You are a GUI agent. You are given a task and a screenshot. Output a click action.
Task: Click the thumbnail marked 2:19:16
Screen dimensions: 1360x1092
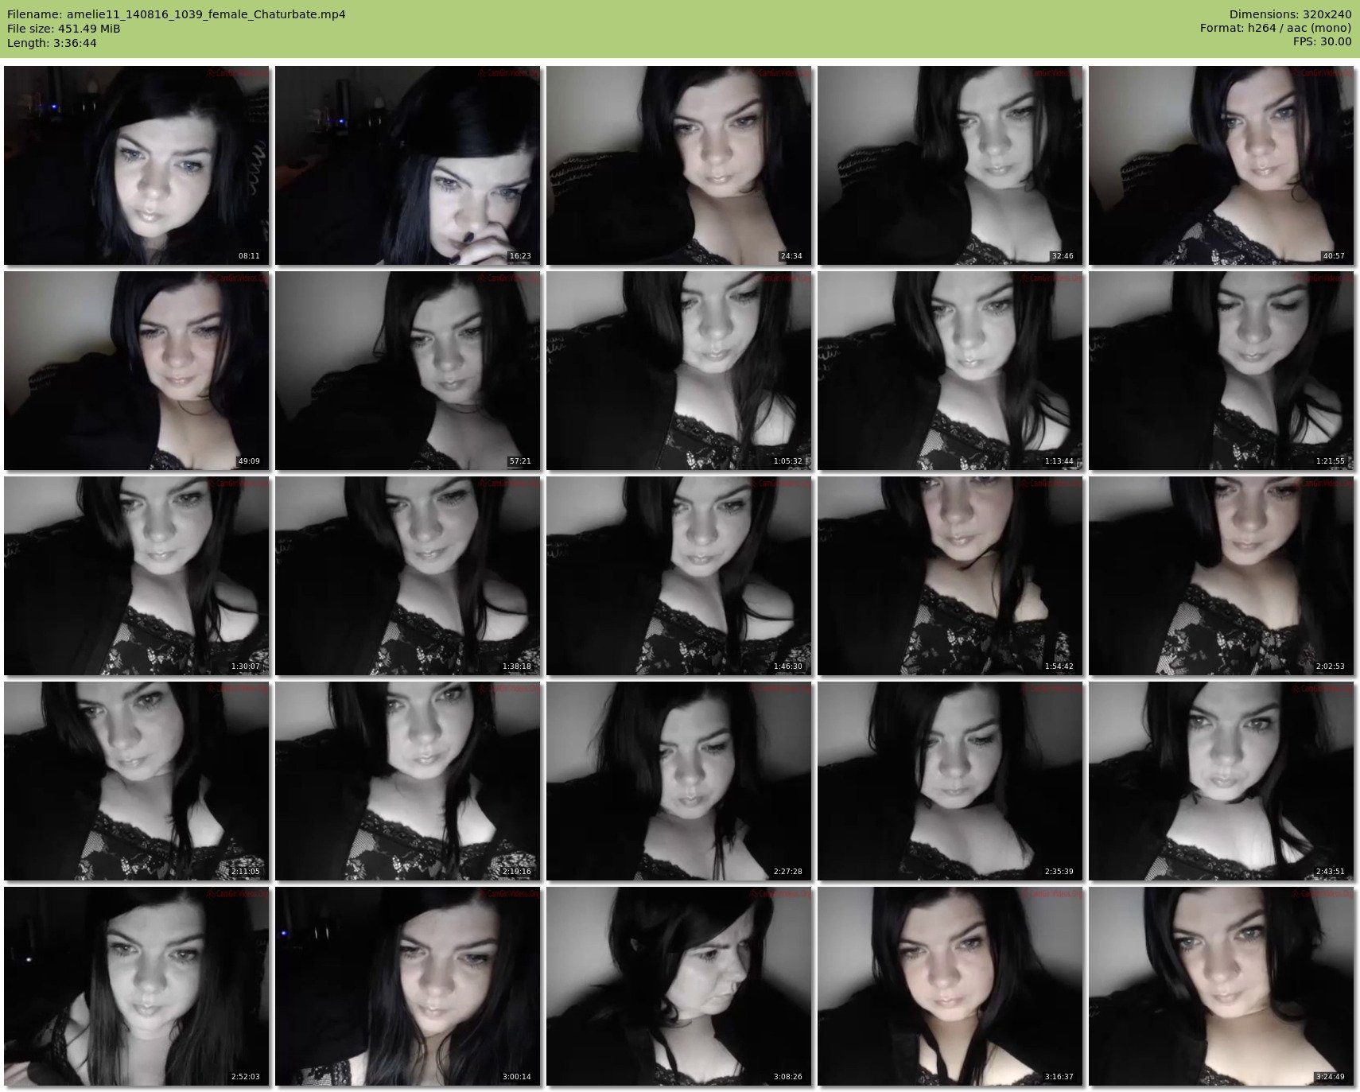[x=408, y=781]
